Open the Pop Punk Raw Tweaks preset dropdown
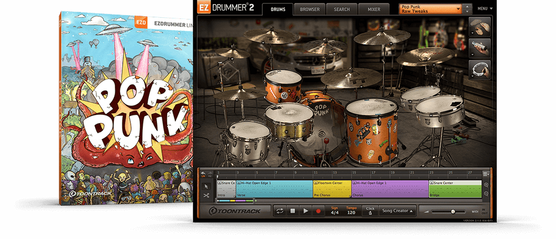This screenshot has width=556, height=239. [x=431, y=9]
